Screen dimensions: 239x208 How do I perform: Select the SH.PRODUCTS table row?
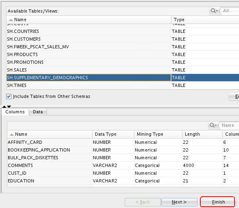tap(123, 54)
